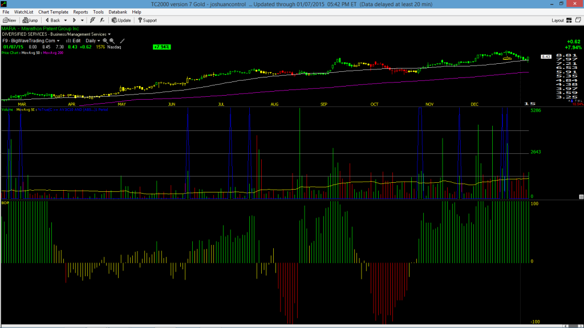Viewport: 584px width, 328px height.
Task: Restore down the TC2000 window
Action: [561, 4]
